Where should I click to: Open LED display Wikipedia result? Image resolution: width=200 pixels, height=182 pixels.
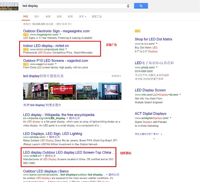[59, 115]
